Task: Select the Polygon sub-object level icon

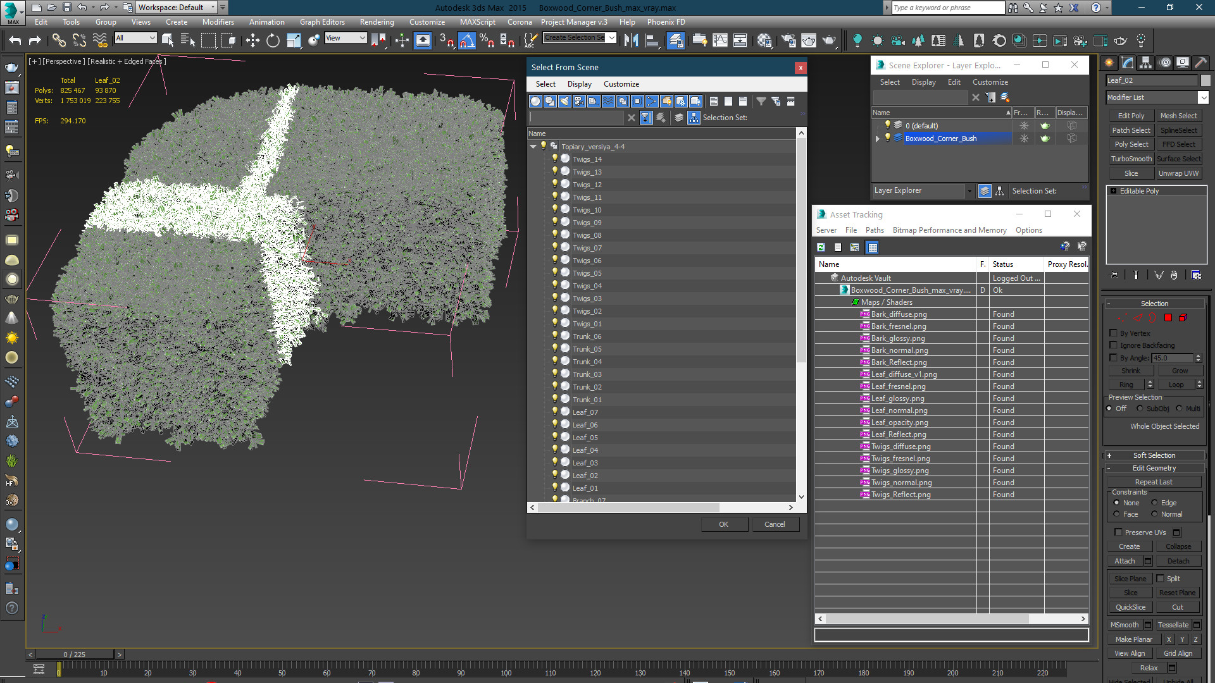Action: 1168,318
